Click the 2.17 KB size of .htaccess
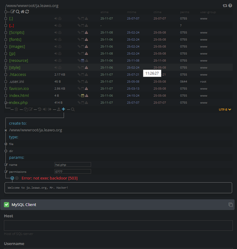The width and height of the screenshot is (237, 249). tap(60, 75)
